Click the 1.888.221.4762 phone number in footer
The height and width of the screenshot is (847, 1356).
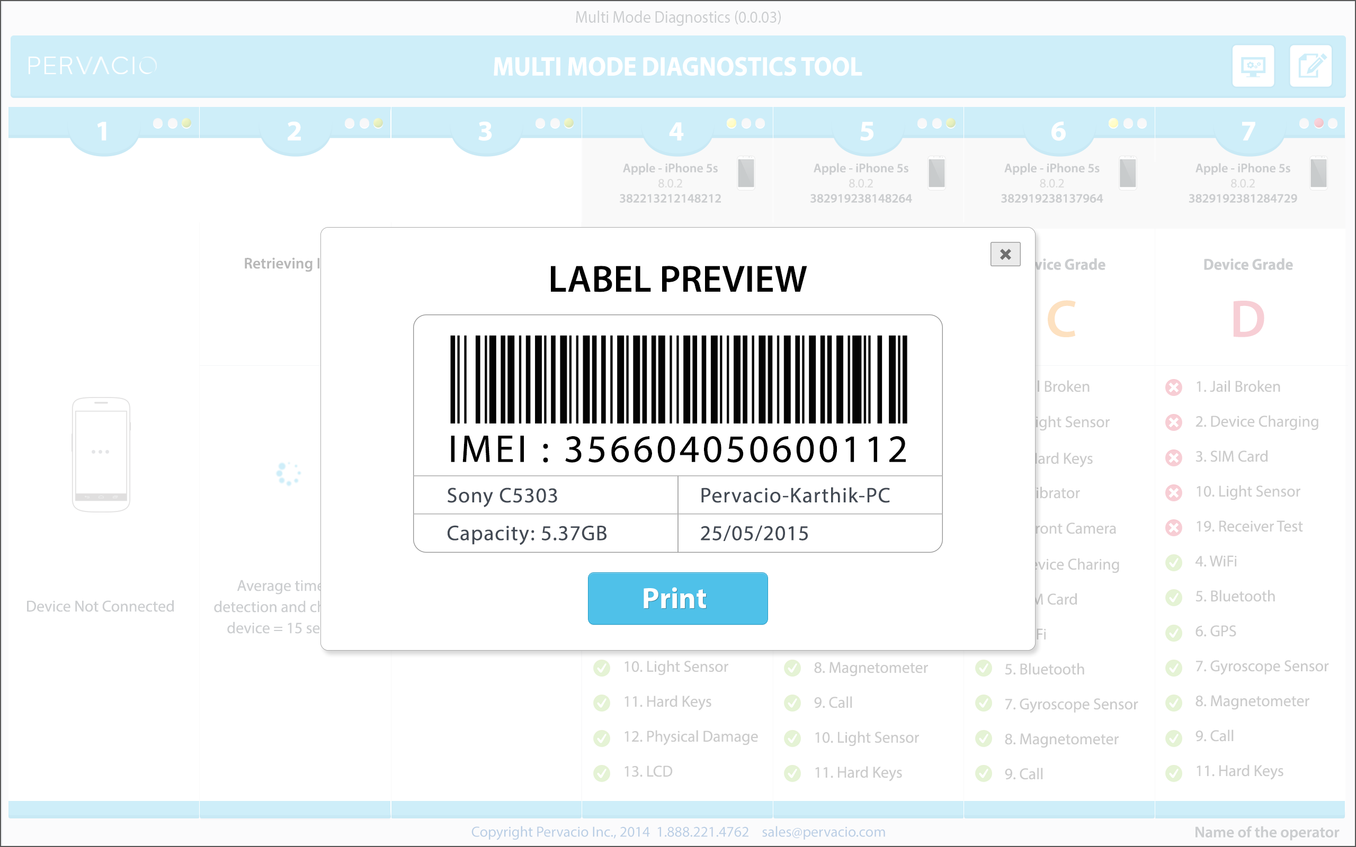pyautogui.click(x=703, y=832)
